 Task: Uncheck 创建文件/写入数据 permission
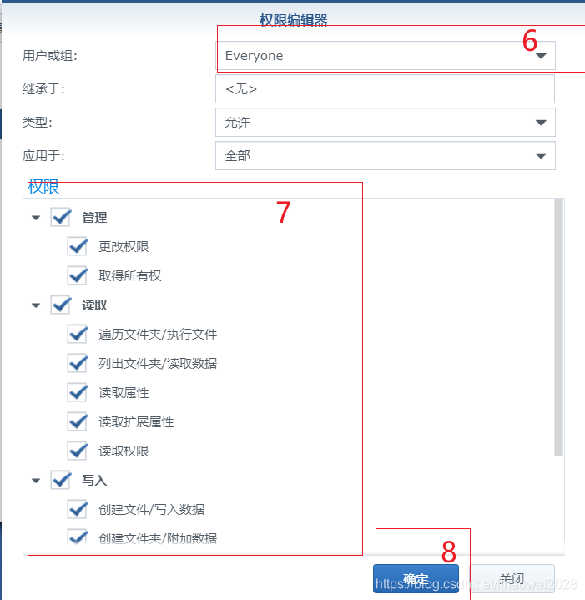[x=78, y=509]
